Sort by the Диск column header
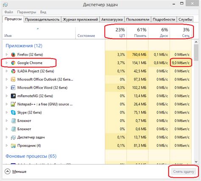This screenshot has height=181, width=201. point(159,33)
